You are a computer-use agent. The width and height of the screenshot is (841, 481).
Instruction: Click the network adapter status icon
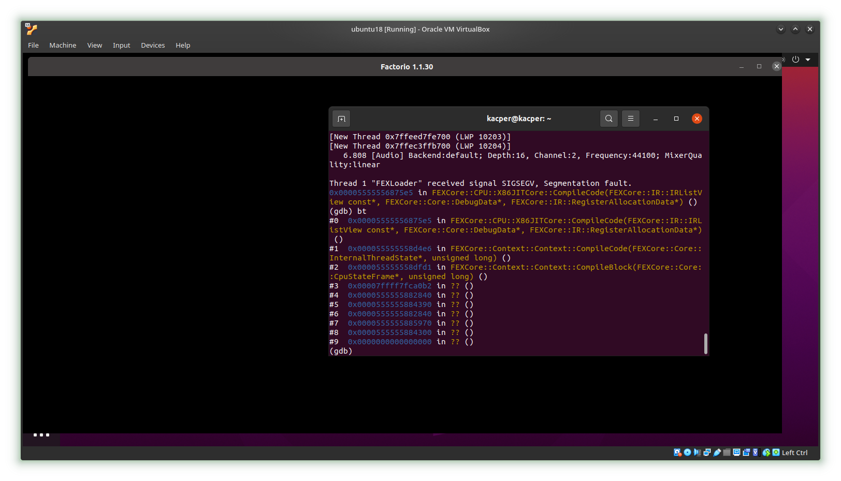pos(707,453)
